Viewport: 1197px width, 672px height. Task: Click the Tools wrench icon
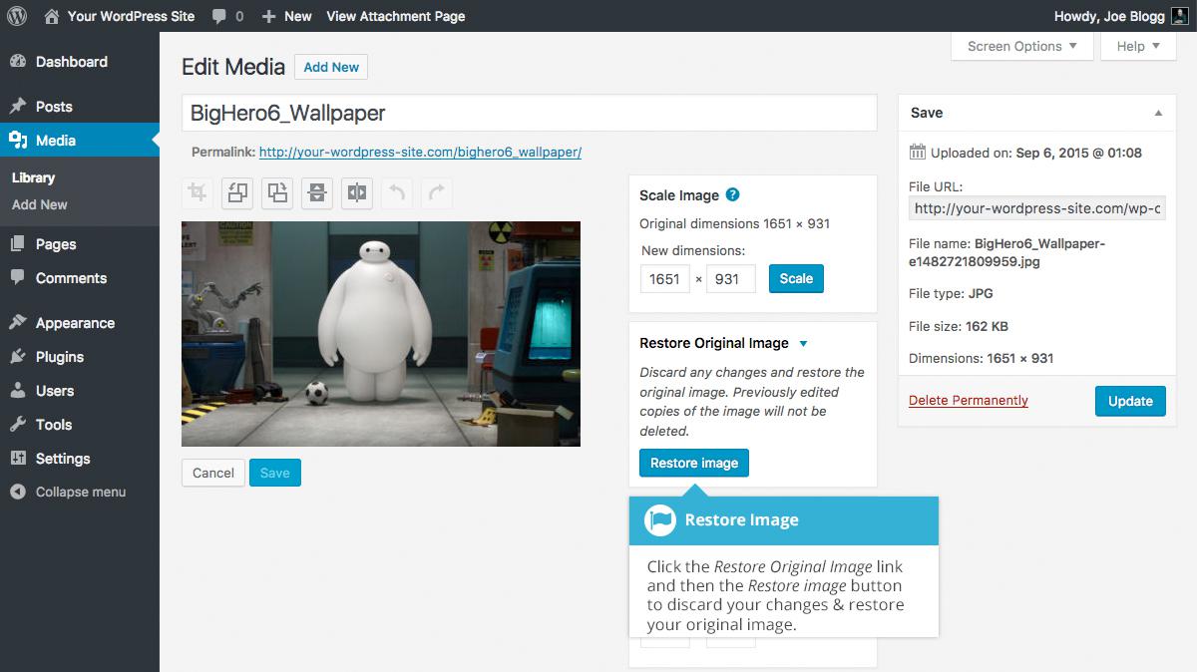point(18,425)
